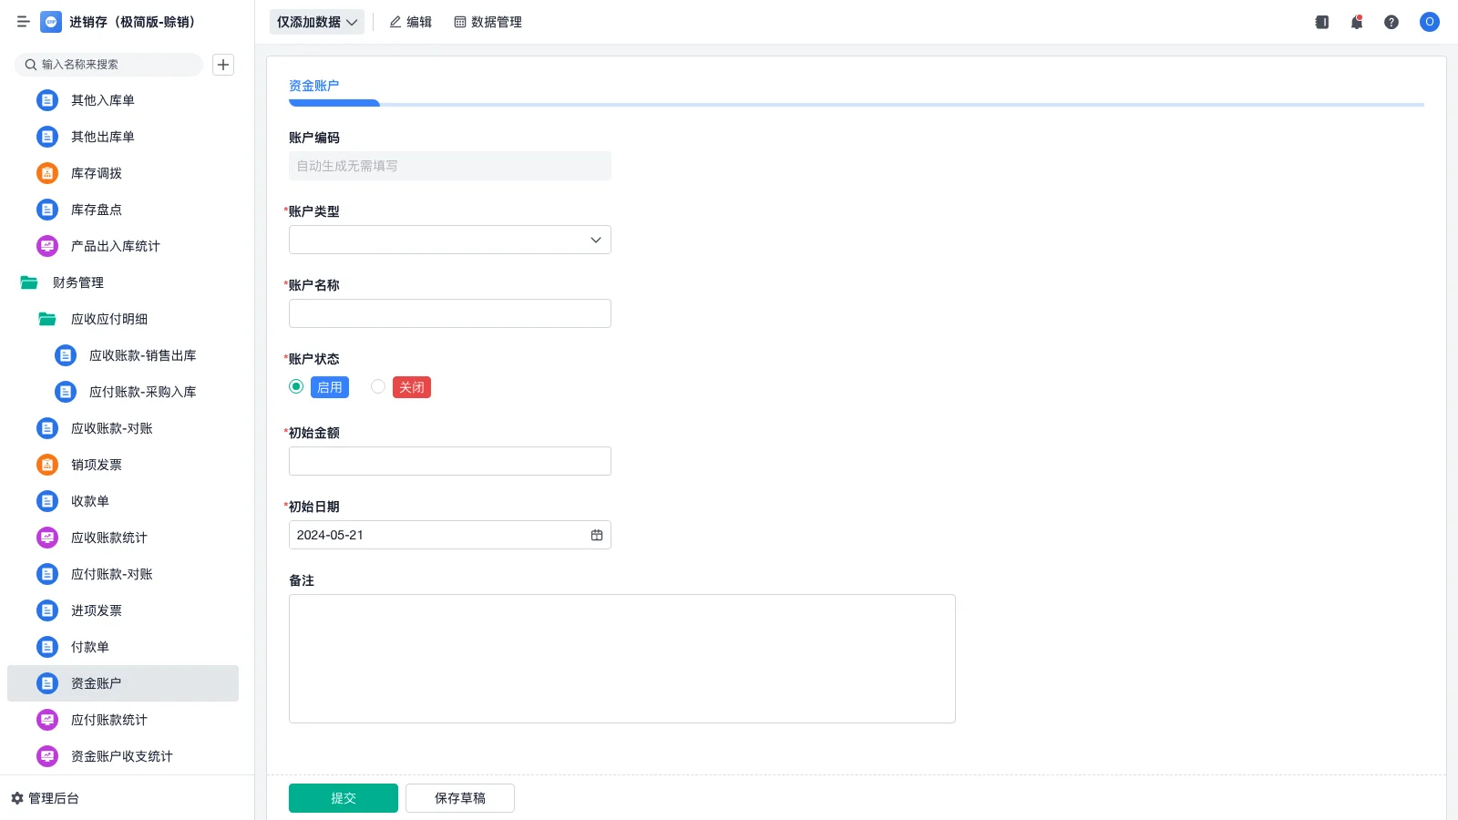The image size is (1458, 820).
Task: Open the user avatar in top right
Action: point(1430,22)
